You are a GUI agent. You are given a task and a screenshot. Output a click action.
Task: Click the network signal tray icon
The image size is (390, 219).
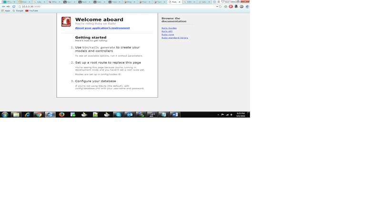click(x=227, y=115)
